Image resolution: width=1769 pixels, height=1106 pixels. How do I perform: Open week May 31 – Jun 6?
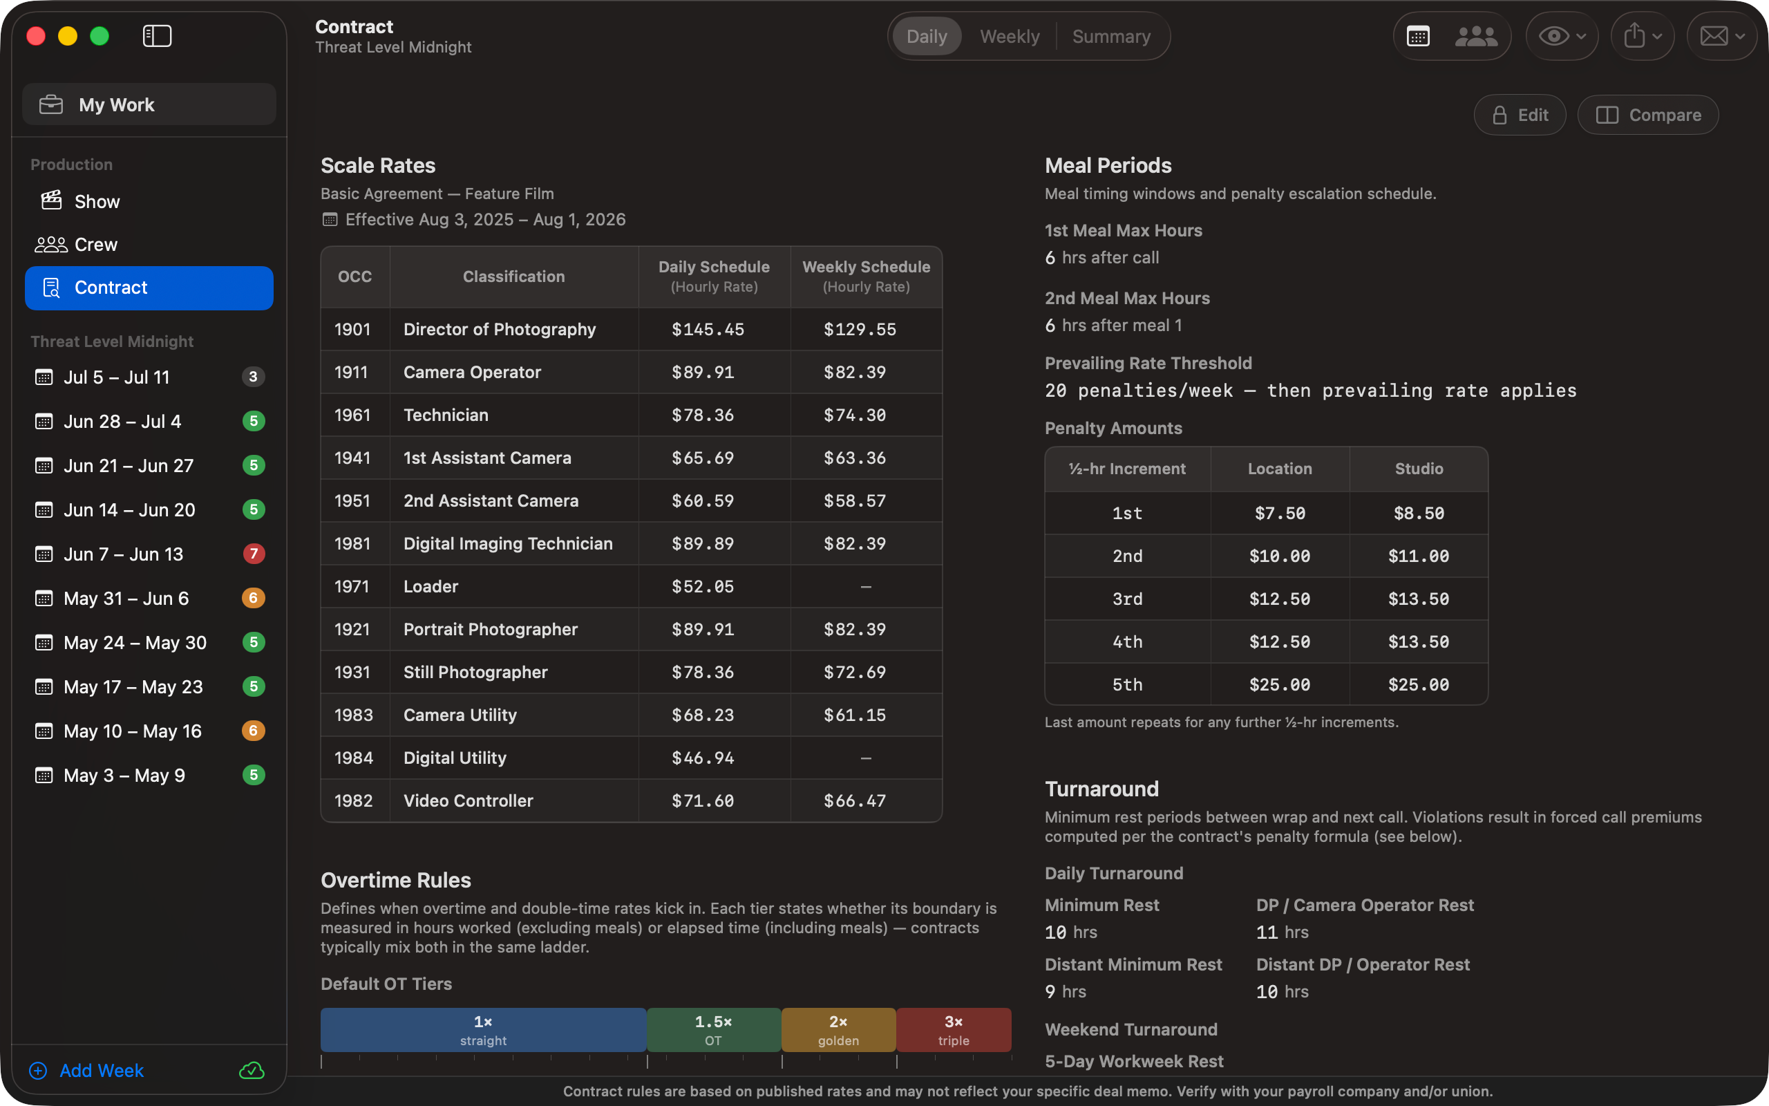click(149, 599)
